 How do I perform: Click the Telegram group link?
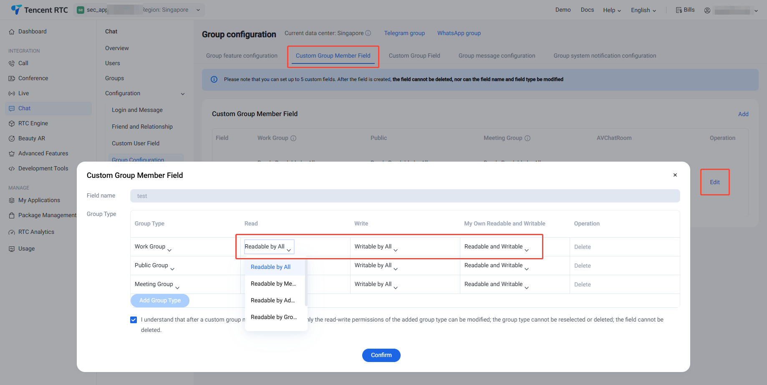click(x=404, y=33)
